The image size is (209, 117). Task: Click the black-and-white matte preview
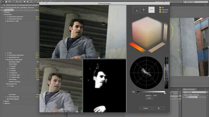(x=104, y=86)
